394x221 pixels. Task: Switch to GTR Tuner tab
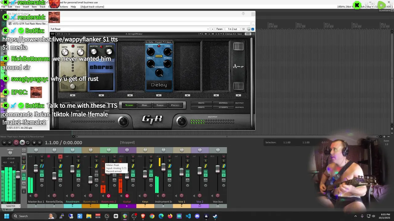160,105
